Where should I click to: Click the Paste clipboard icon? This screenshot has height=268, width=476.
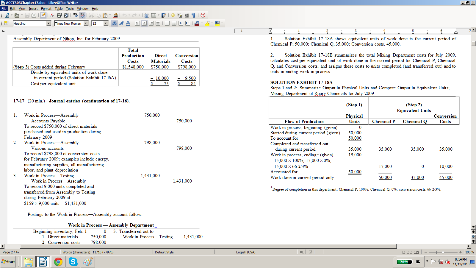point(105,15)
